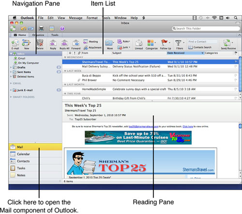Viewport: 242px width, 214px height.
Task: Collapse the THIS YEAR message group
Action: 65,94
